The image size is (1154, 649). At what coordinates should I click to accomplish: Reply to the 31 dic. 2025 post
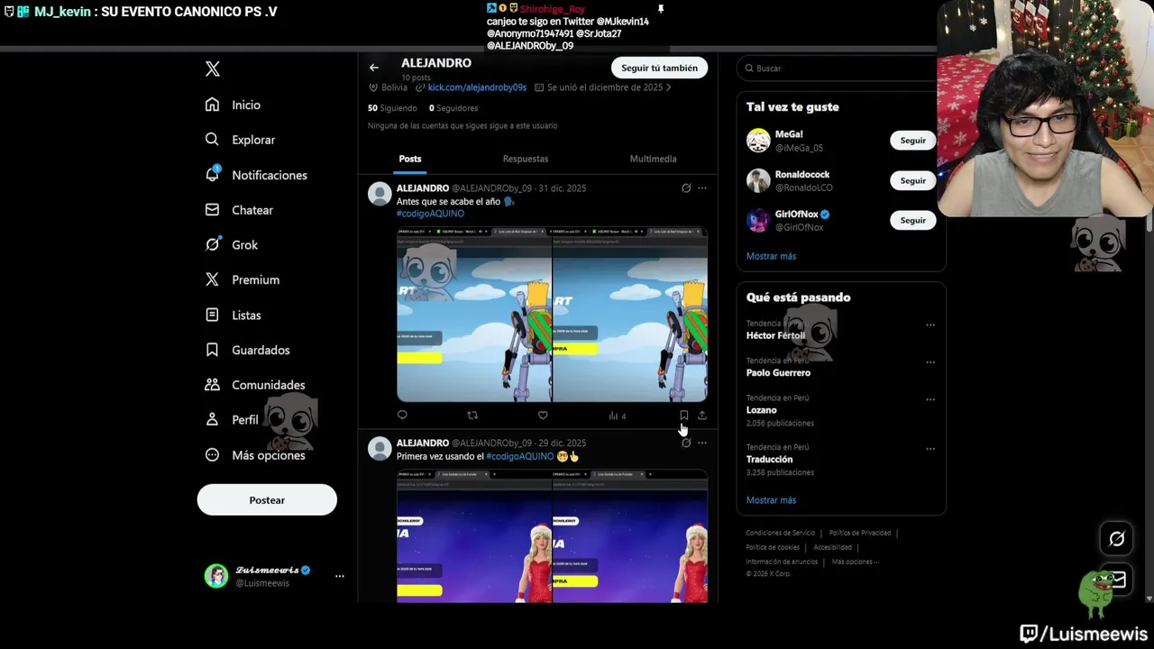point(402,416)
